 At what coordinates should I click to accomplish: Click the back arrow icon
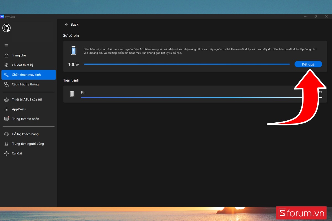66,25
